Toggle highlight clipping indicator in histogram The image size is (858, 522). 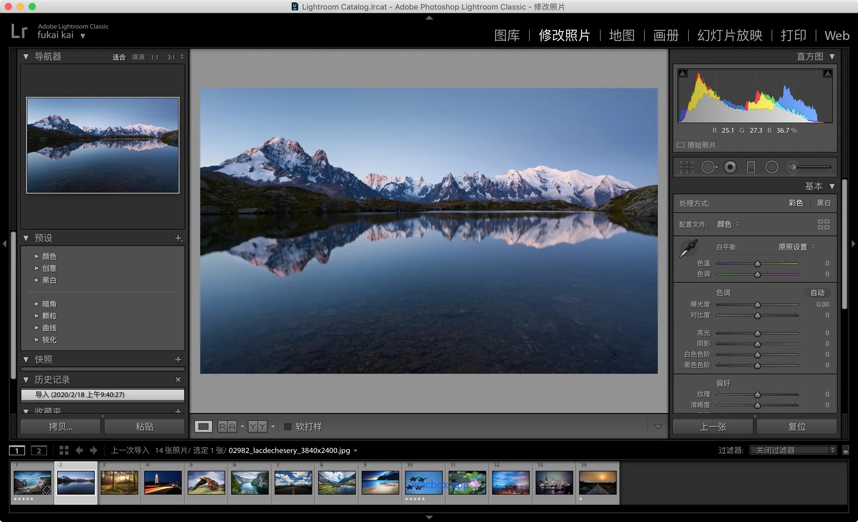(x=827, y=73)
